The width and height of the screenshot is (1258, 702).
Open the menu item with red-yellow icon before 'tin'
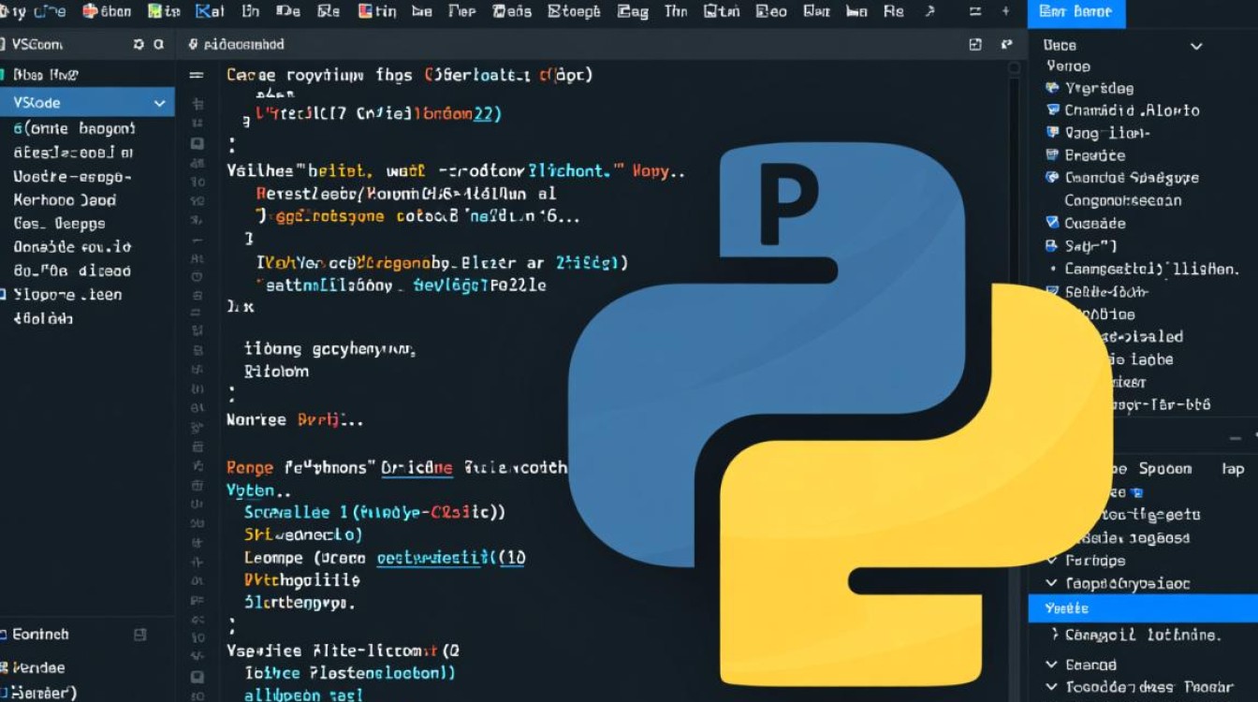[x=378, y=11]
